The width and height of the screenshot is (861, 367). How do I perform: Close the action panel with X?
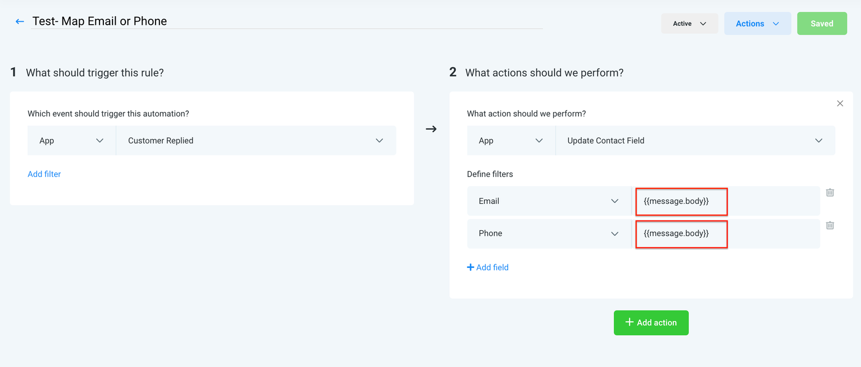click(x=839, y=103)
